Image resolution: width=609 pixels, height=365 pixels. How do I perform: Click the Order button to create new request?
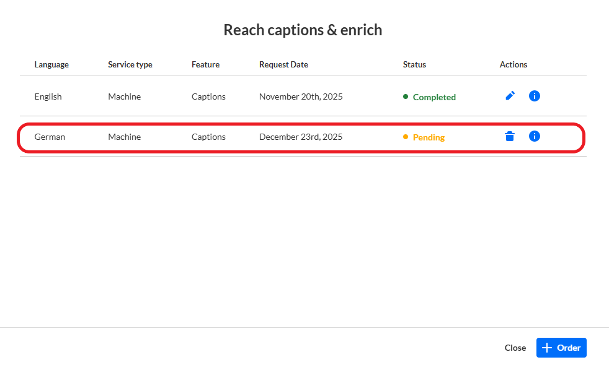[561, 347]
